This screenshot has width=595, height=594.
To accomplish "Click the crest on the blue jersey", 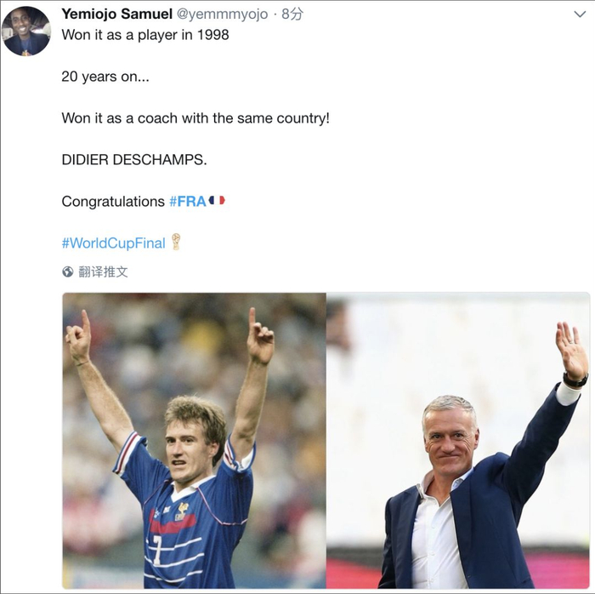I will (181, 511).
